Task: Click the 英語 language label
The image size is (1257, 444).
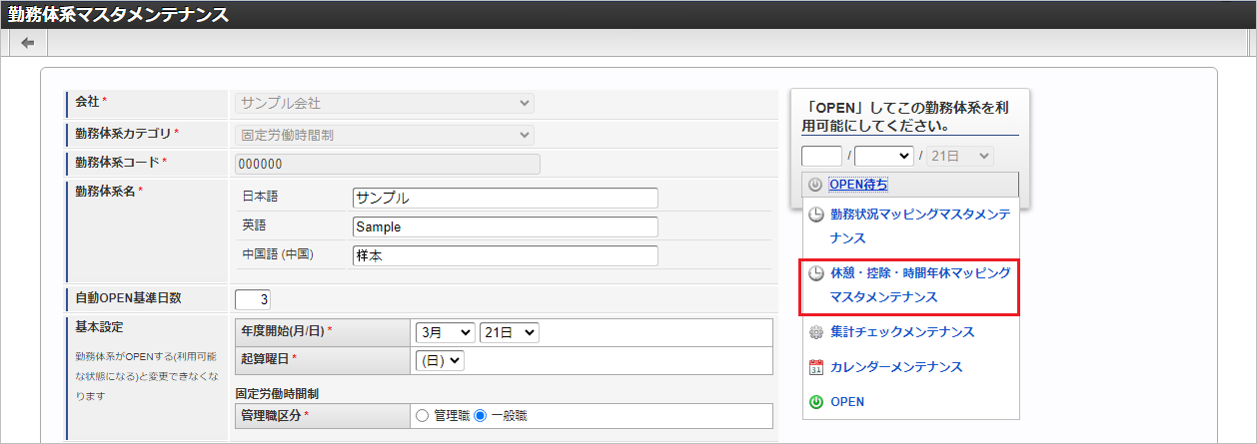Action: pos(254,225)
